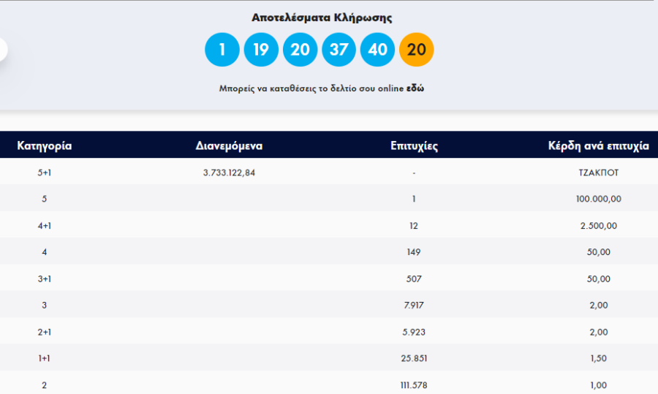658x394 pixels.
Task: Click the 4+1 category row label
Action: point(45,226)
